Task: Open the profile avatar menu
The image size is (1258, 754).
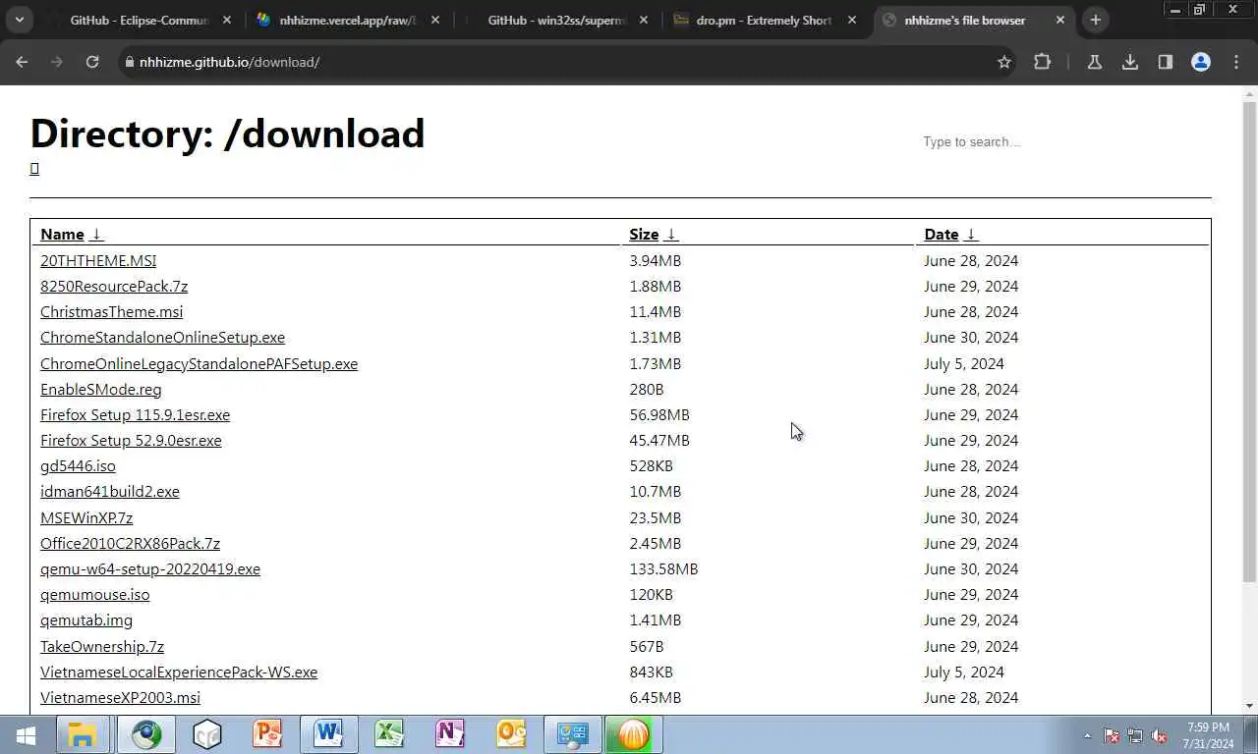Action: pyautogui.click(x=1201, y=62)
